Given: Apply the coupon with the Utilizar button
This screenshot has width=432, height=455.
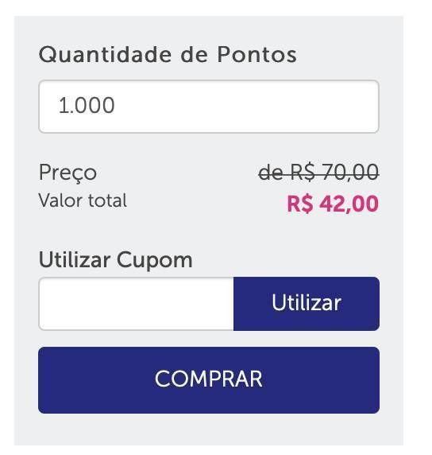Looking at the screenshot, I should pyautogui.click(x=307, y=304).
